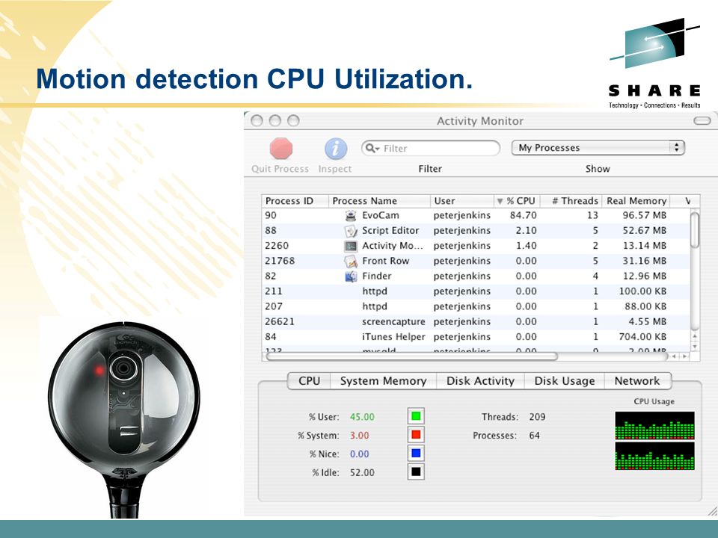
Task: Select the Activity Mo... process name
Action: [x=393, y=246]
